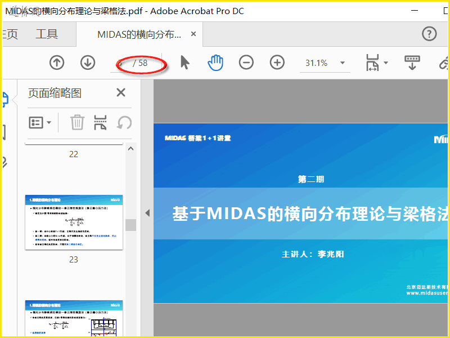This screenshot has width=450, height=338.
Task: Click the presenter text 主讲人：李兆阳
Action: click(x=313, y=254)
